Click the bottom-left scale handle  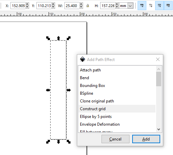(48, 142)
